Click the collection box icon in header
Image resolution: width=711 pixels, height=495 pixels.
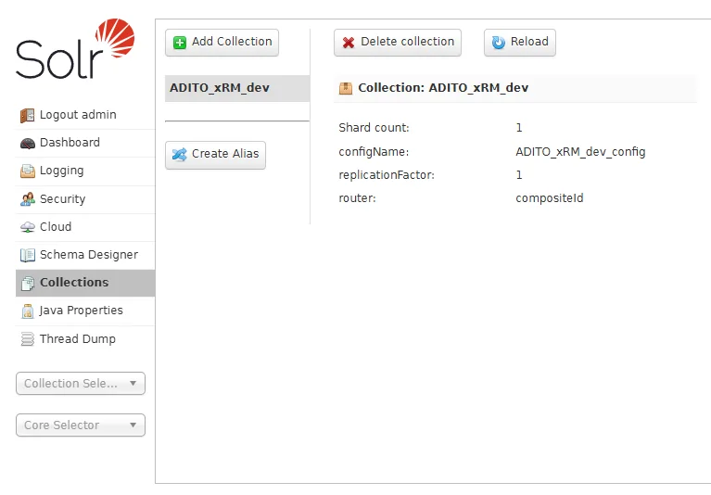(x=346, y=88)
